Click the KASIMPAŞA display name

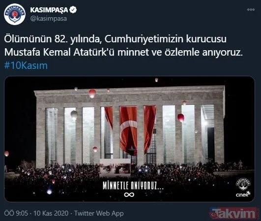point(49,10)
